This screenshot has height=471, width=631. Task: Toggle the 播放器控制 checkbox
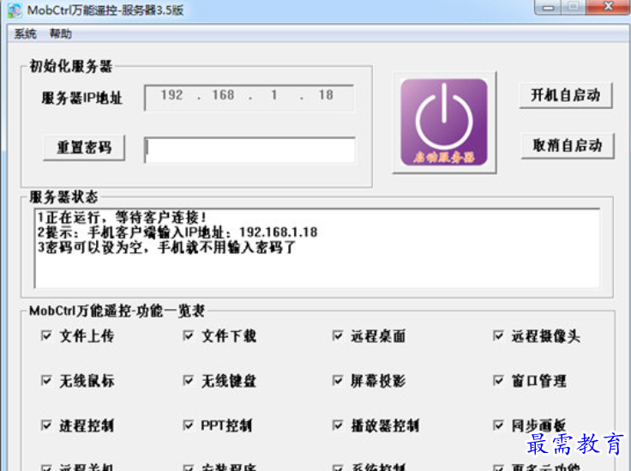[337, 426]
